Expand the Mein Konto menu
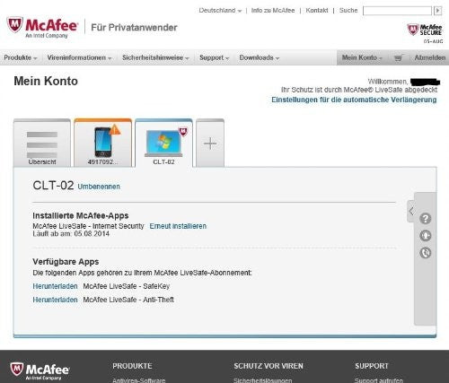449x383 pixels. coord(362,57)
